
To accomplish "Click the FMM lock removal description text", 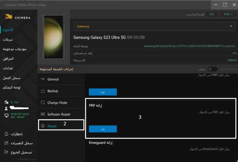I will click(x=213, y=75).
